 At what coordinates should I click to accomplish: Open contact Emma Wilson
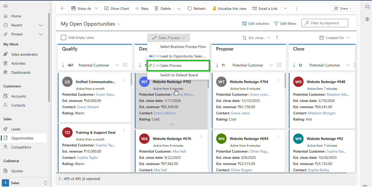(x=165, y=113)
